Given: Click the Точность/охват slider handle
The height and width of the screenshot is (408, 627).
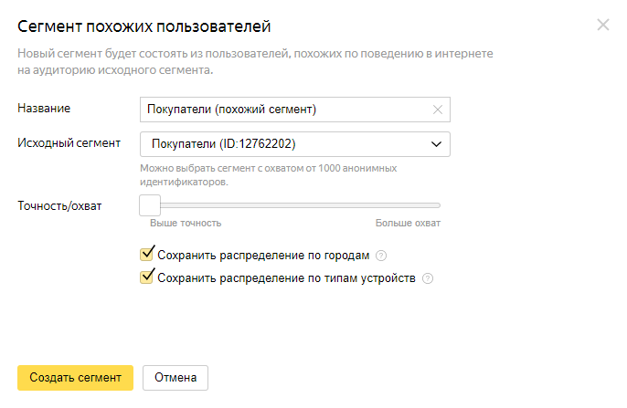Looking at the screenshot, I should click(x=150, y=205).
